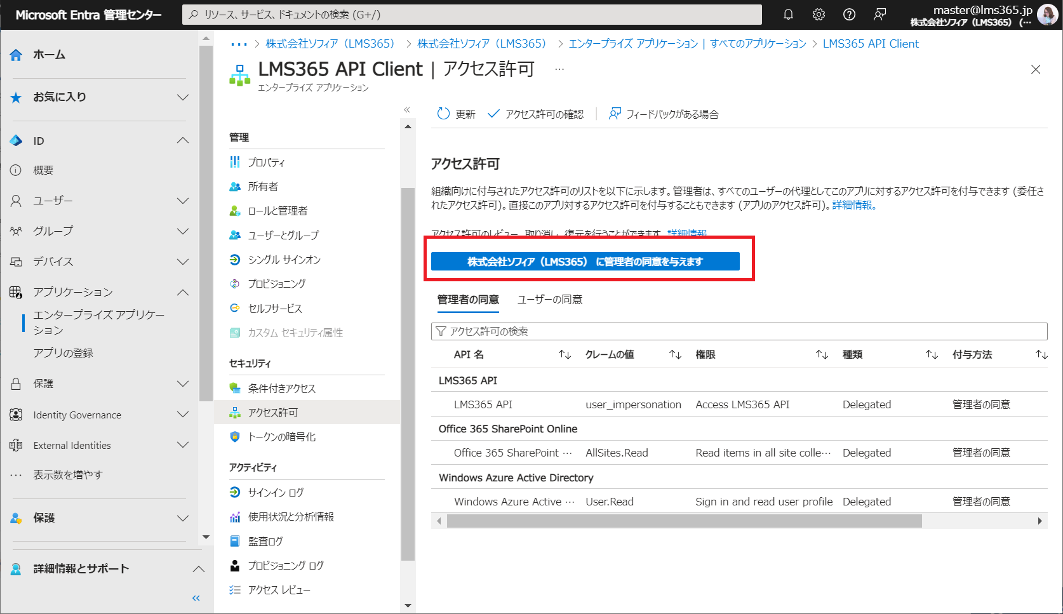Open アプリの登録 in sidebar

click(63, 353)
